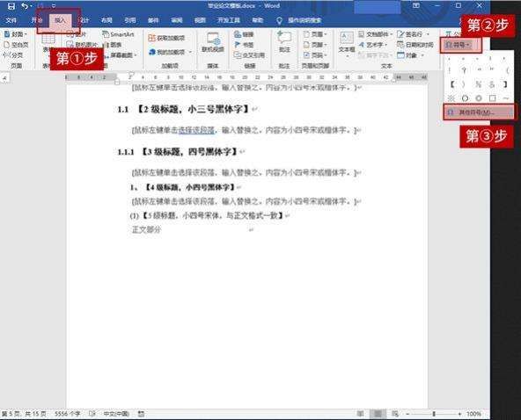The height and width of the screenshot is (420, 521).
Task: Insert a 书签 (Bookmark)
Action: point(244,45)
